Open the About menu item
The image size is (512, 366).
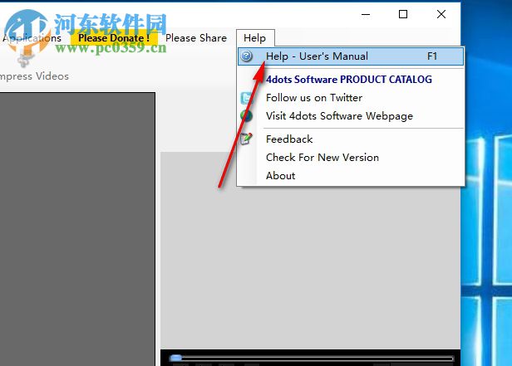coord(280,176)
